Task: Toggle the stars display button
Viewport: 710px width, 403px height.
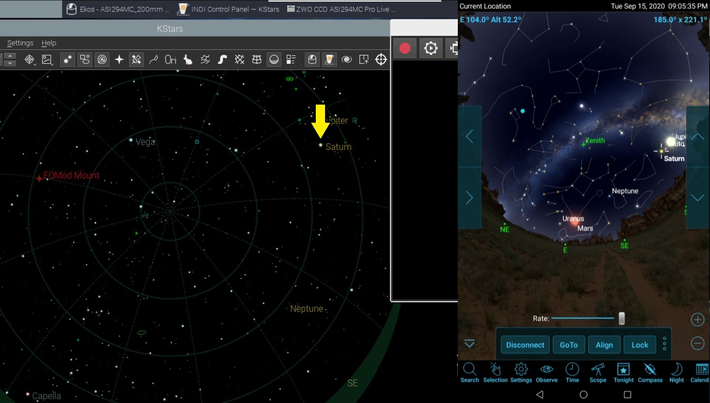Action: [x=68, y=60]
